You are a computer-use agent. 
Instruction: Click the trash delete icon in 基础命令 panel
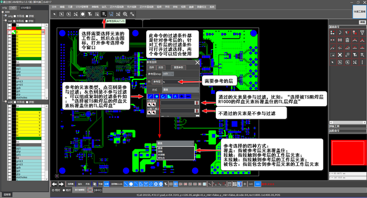coord(347,40)
